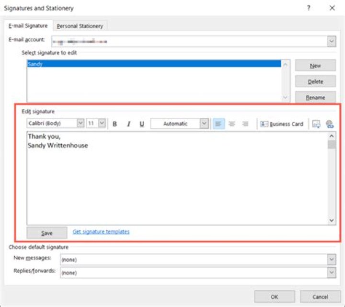The width and height of the screenshot is (345, 307).
Task: Select the Sandy signature in list
Action: click(154, 64)
